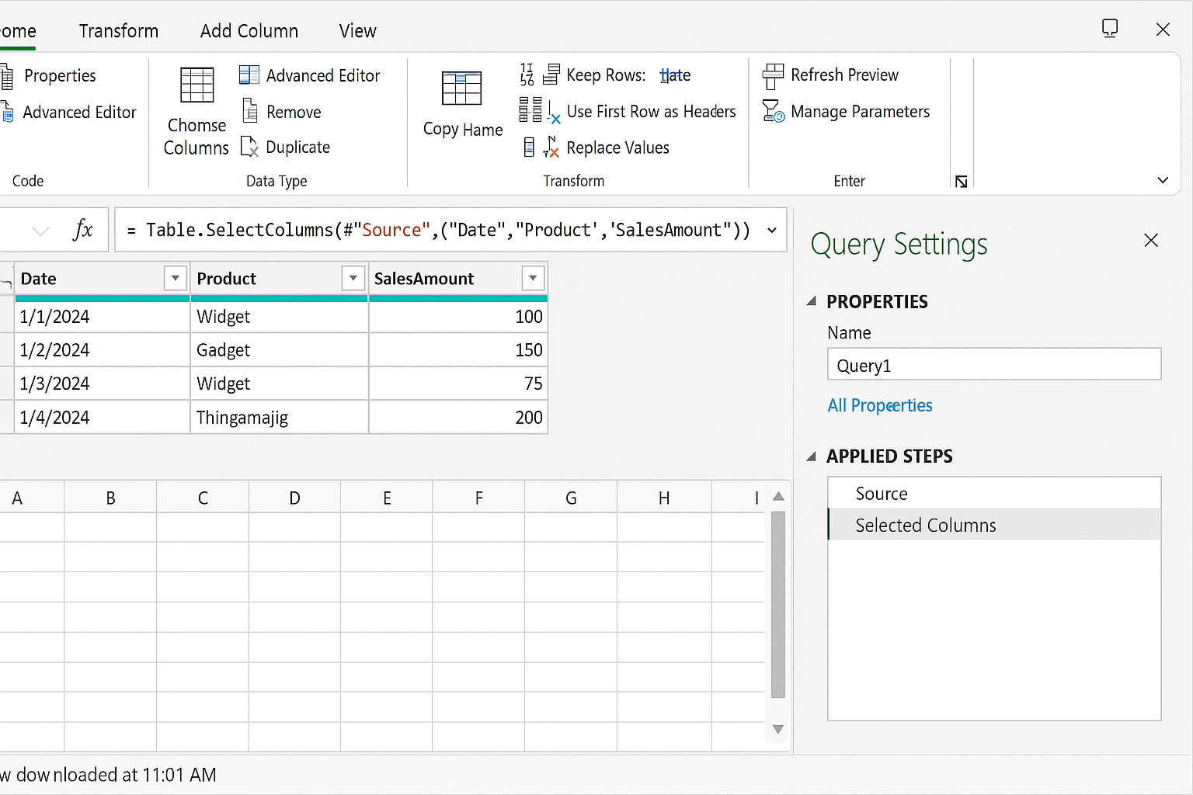Open the All Properties link

point(880,405)
